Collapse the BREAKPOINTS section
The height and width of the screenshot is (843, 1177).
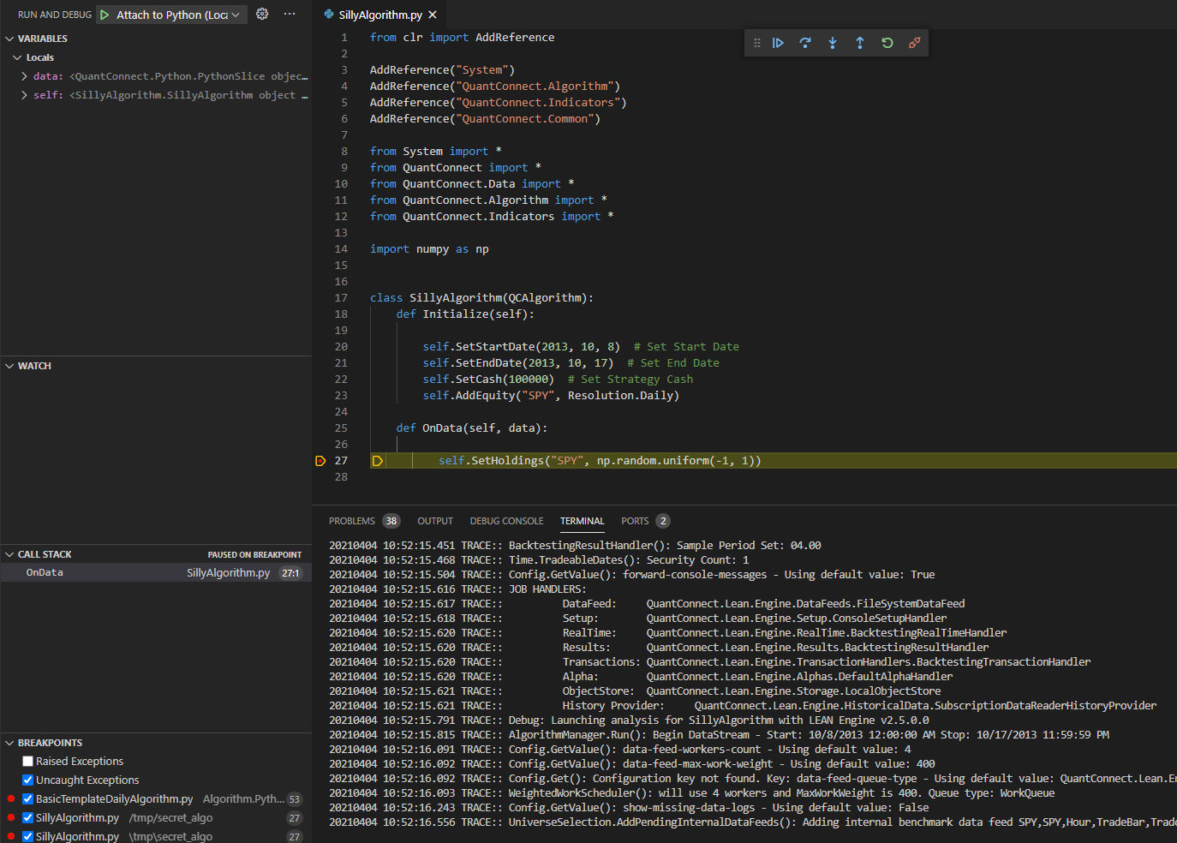(x=9, y=743)
